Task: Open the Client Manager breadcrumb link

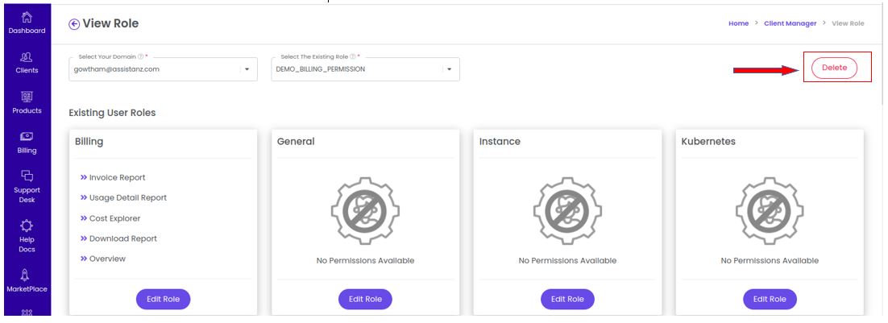Action: coord(790,23)
